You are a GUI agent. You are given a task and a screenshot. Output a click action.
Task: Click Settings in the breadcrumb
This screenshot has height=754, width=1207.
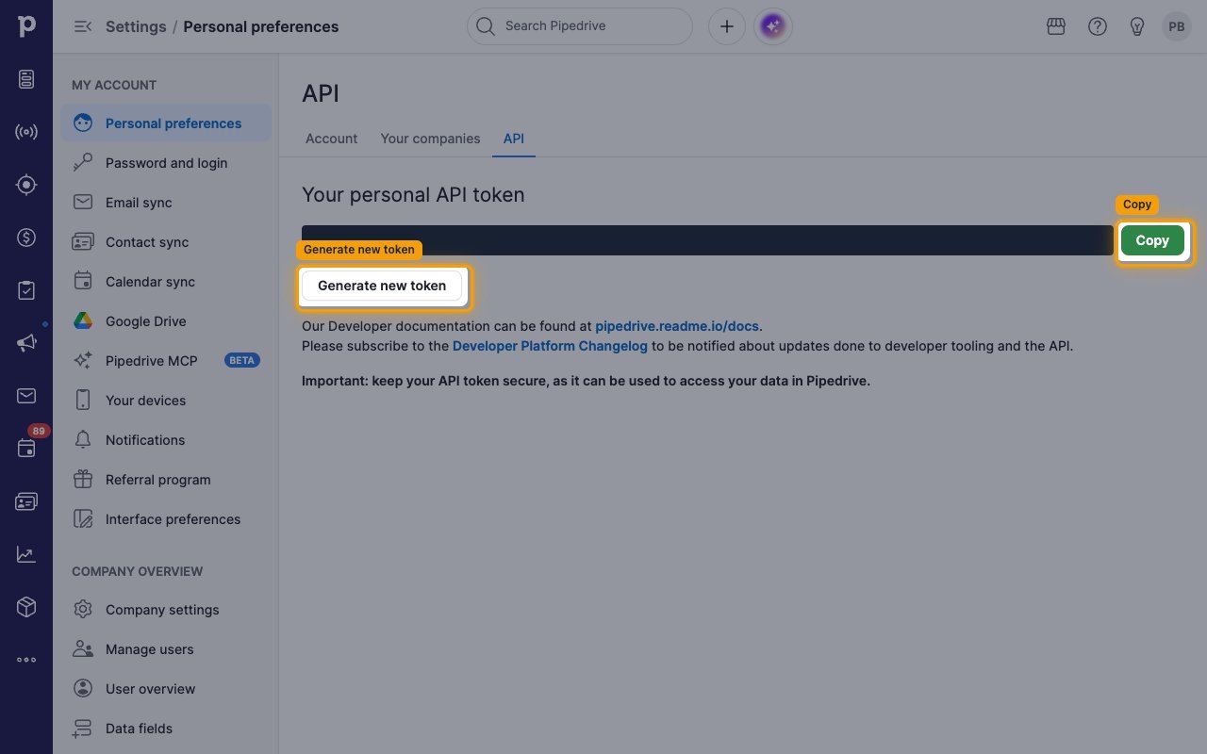tap(136, 26)
